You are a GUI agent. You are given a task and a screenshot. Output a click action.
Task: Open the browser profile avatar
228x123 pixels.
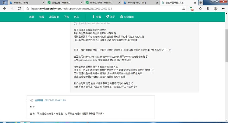[216, 9]
